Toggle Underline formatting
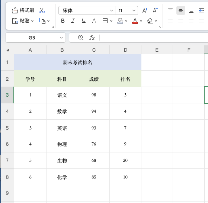Screen dimensions: 208x203 84,21
